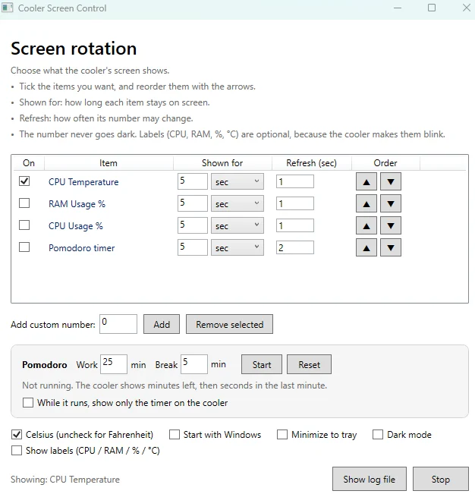Open Pomodoro timer unit dropdown
475x494 pixels.
pyautogui.click(x=237, y=248)
